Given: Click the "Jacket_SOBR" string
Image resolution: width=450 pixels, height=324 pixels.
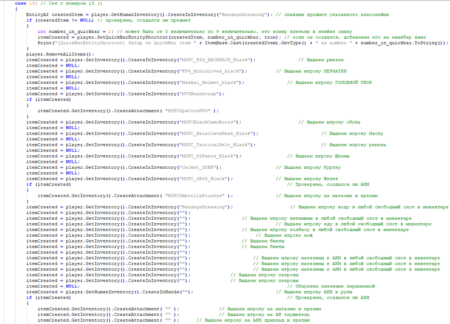Looking at the screenshot, I should pyautogui.click(x=198, y=167).
